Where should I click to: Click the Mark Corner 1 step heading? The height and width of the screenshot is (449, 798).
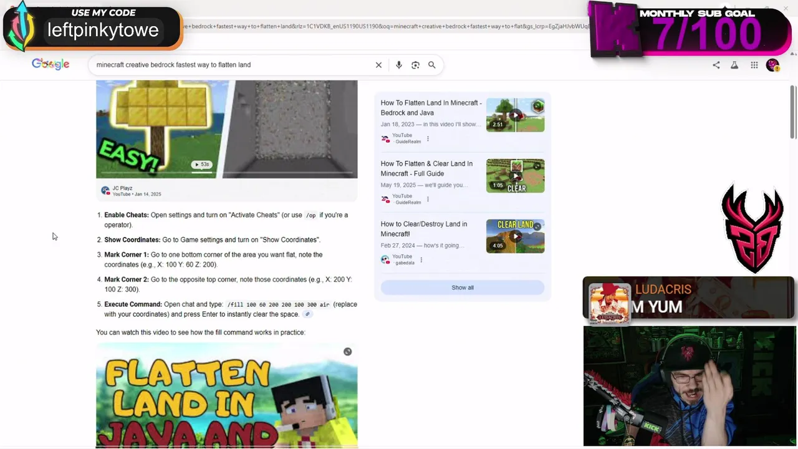point(127,255)
